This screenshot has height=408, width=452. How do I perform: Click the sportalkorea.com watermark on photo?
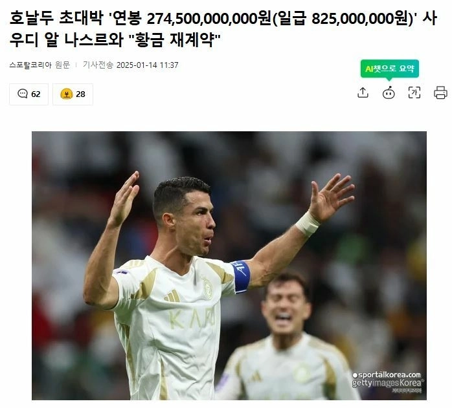click(387, 375)
